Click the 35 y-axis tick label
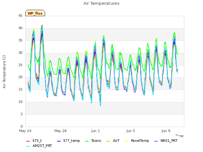Image resolution: width=203 pixels, height=152 pixels. click(x=20, y=41)
